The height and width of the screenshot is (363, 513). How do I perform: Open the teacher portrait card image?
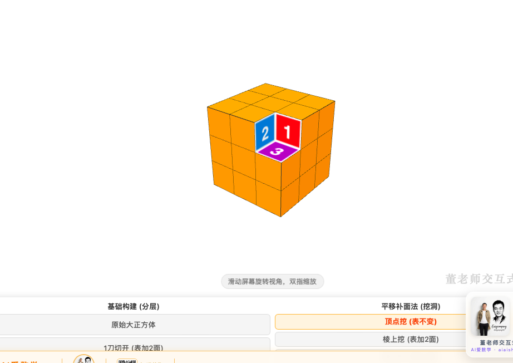point(490,316)
